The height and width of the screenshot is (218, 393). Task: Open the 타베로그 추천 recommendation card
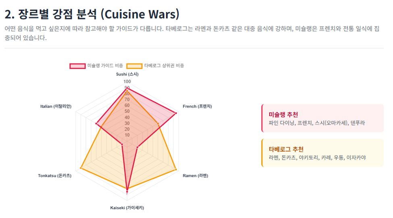pyautogui.click(x=322, y=153)
